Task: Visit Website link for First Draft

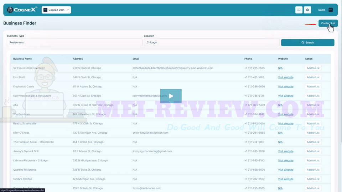Action: 285,77
